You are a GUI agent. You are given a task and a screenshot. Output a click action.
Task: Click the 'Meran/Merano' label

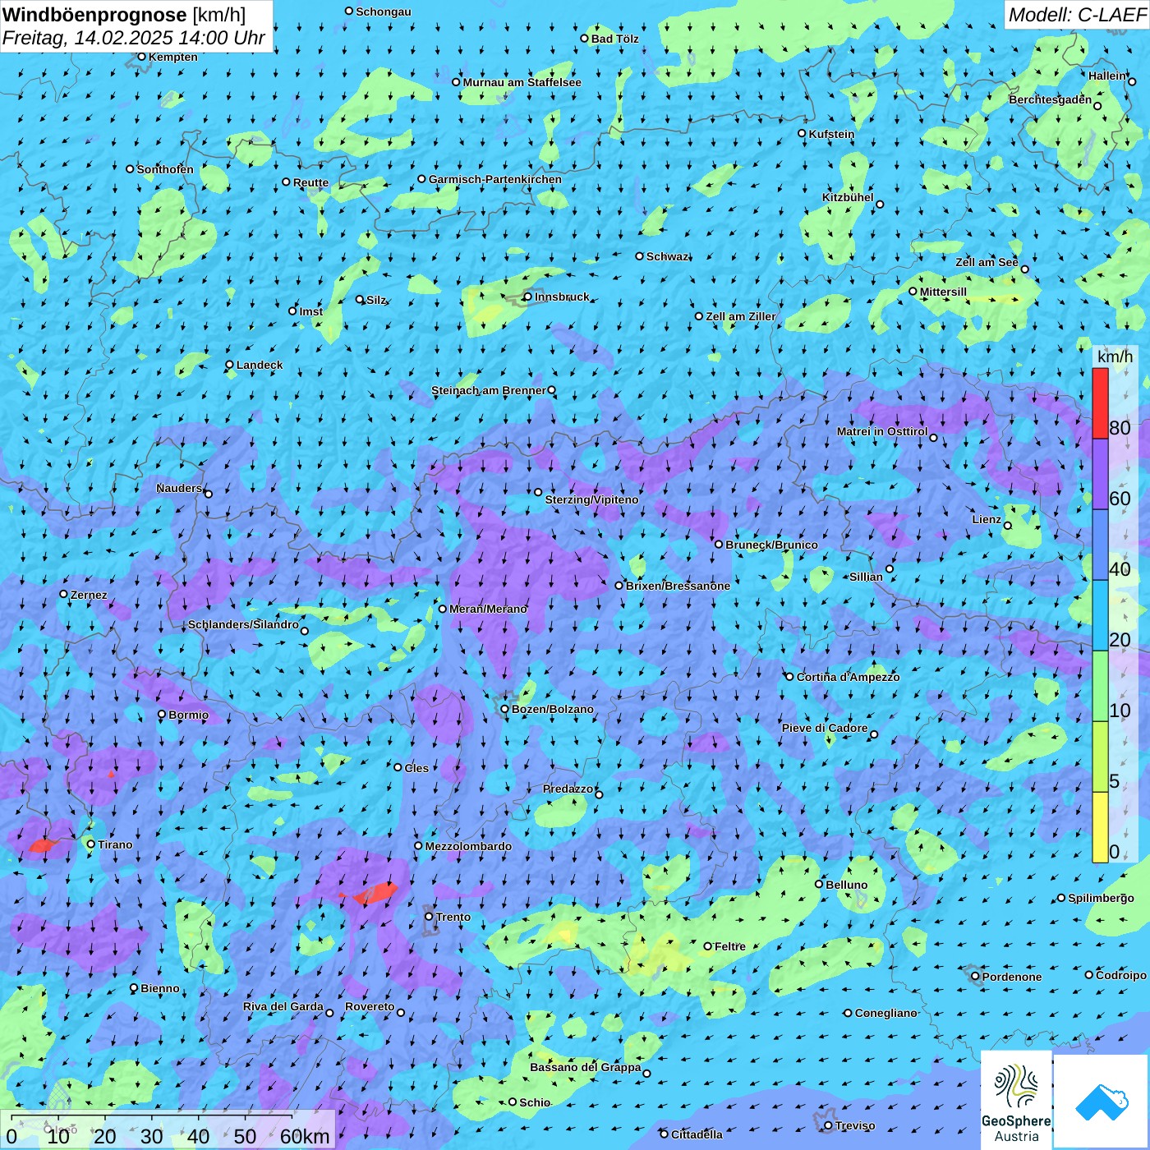(x=488, y=609)
